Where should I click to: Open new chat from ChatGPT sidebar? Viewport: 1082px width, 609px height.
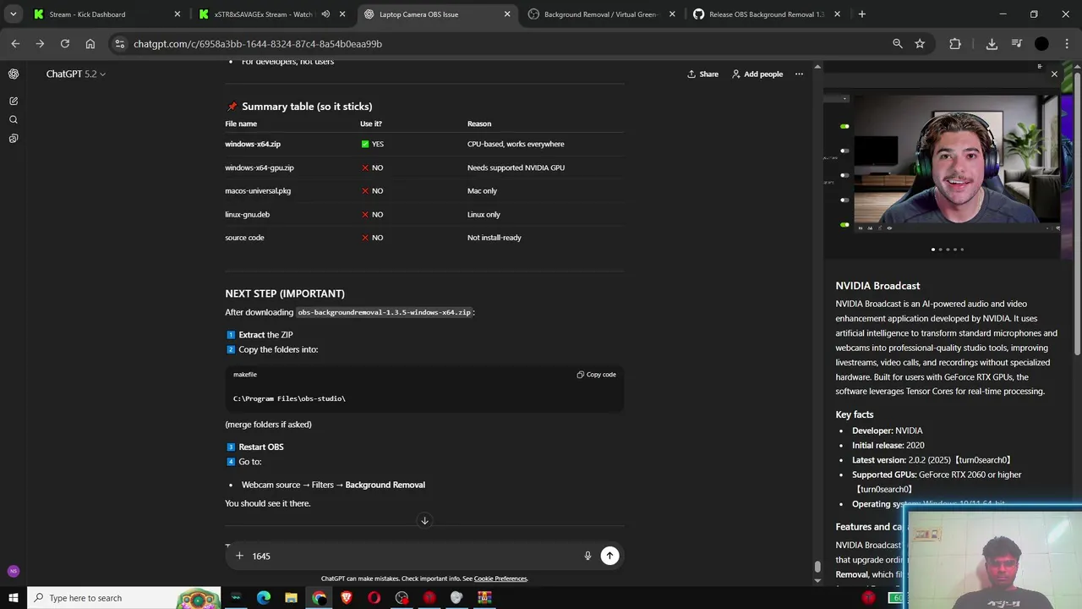point(14,101)
